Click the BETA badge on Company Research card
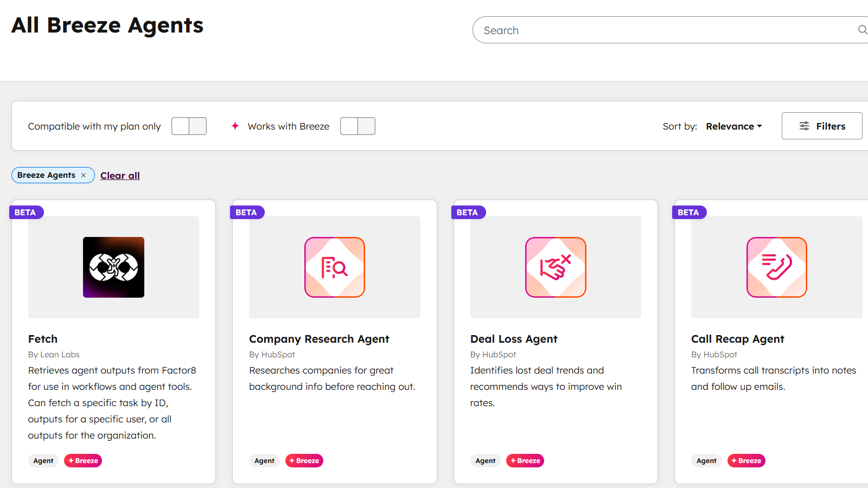The image size is (868, 488). 246,213
